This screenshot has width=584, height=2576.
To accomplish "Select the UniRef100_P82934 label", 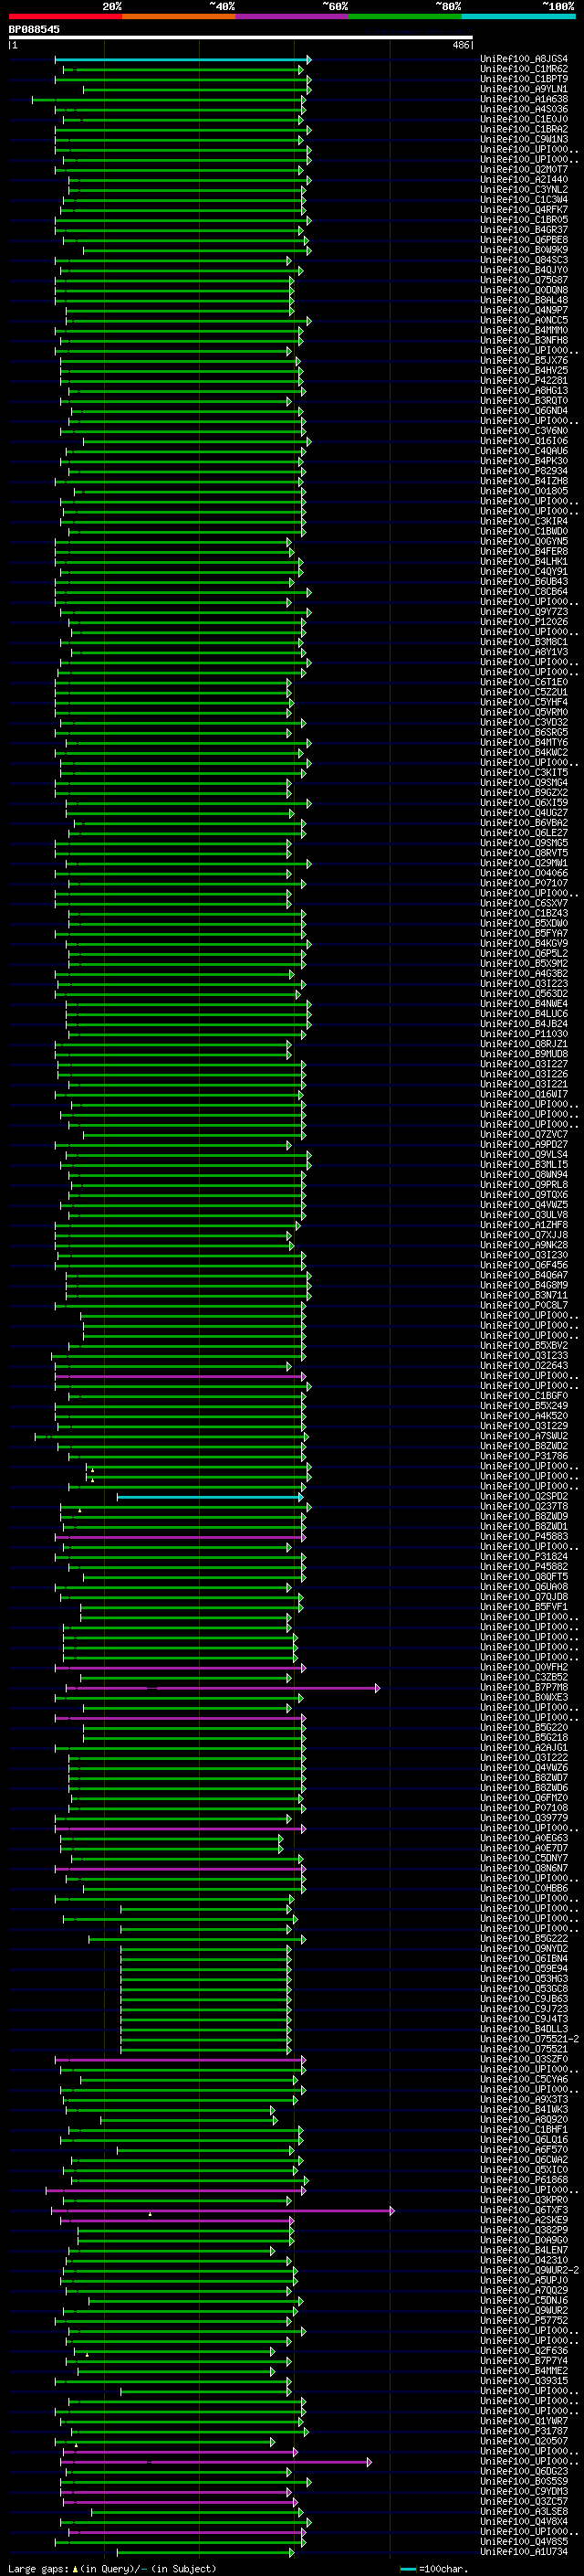I will [523, 471].
